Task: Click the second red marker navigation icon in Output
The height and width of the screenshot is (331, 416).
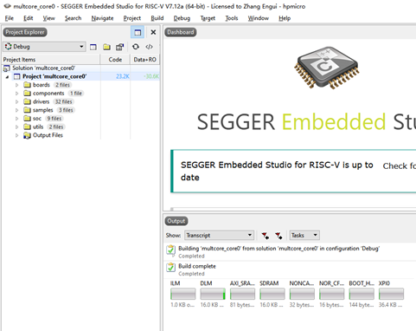Action: [x=278, y=236]
